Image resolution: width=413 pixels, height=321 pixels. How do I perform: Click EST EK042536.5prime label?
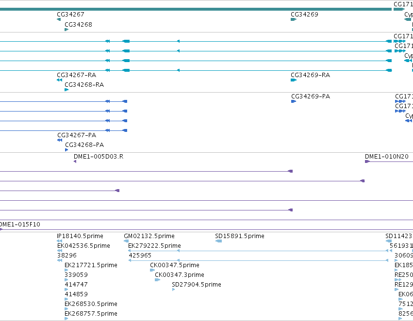83,246
